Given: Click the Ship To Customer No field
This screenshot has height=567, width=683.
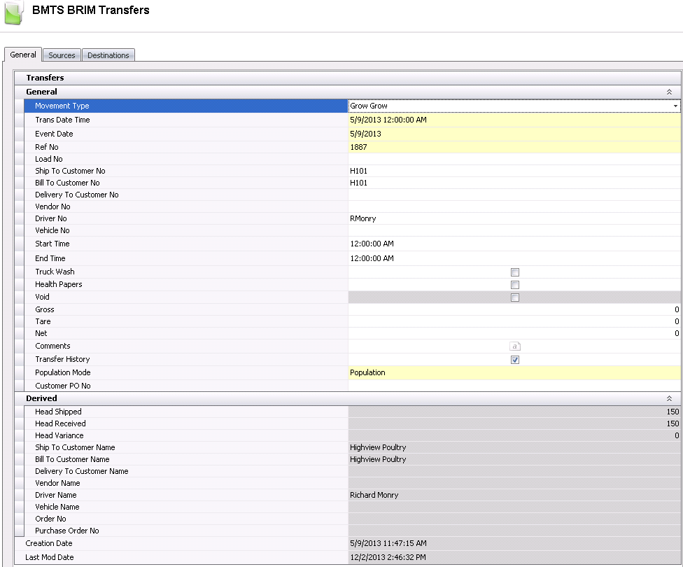Looking at the screenshot, I should [x=514, y=171].
